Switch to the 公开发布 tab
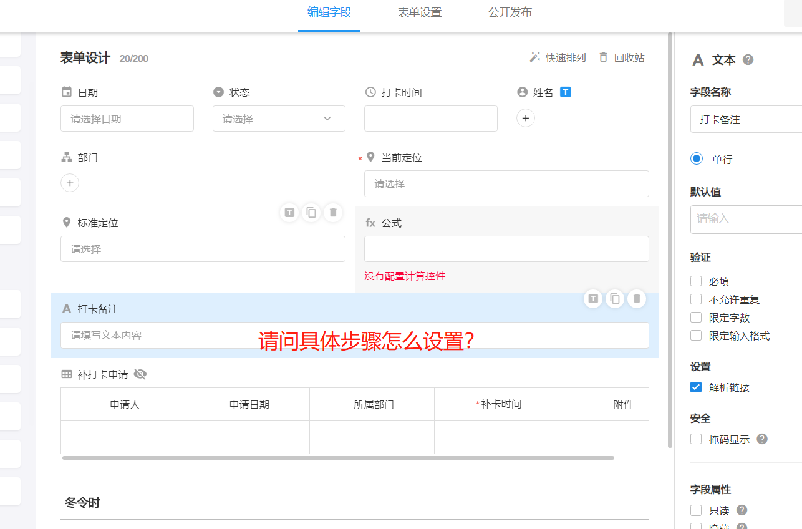This screenshot has width=802, height=529. coord(510,12)
